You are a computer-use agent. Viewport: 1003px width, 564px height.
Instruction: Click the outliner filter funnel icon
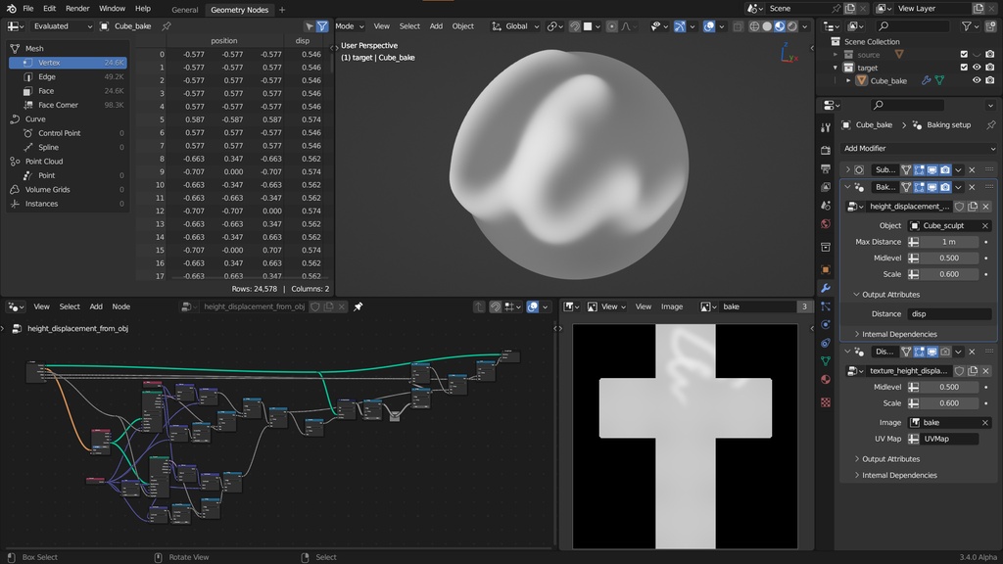[x=967, y=26]
